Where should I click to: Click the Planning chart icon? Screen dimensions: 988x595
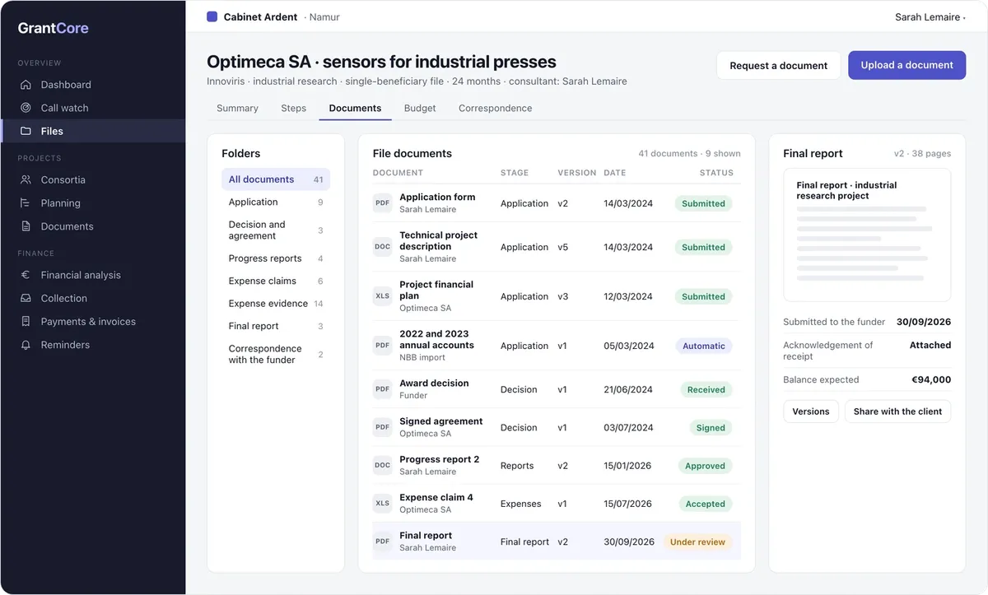coord(26,202)
